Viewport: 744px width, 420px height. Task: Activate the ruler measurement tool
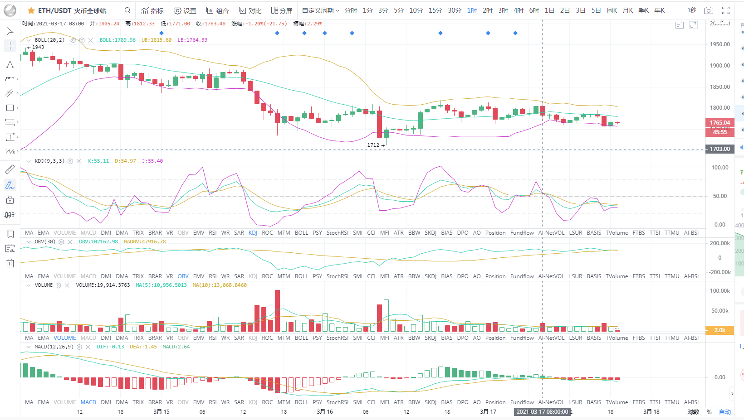coord(10,169)
